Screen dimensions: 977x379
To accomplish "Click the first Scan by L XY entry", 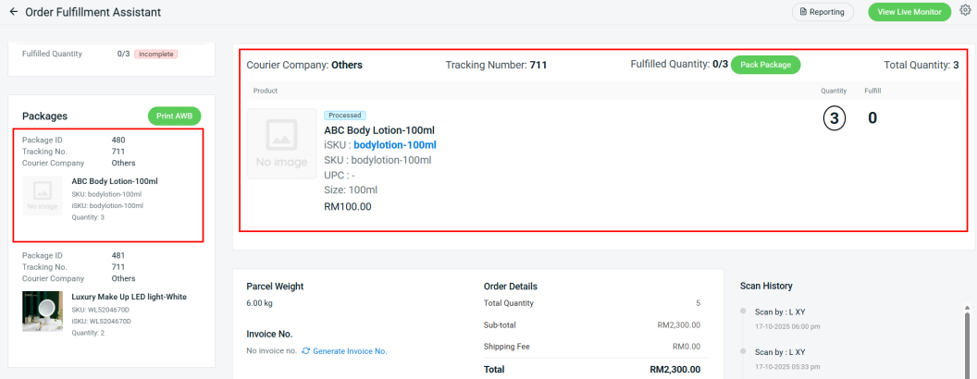I will tap(780, 312).
